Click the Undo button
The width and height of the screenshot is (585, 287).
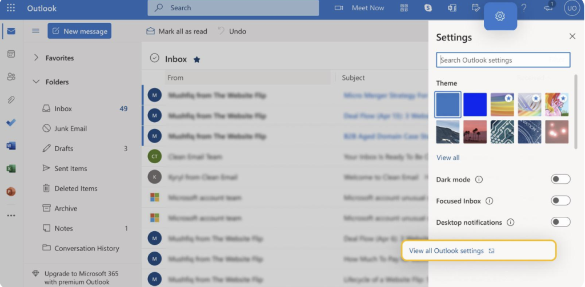[232, 31]
